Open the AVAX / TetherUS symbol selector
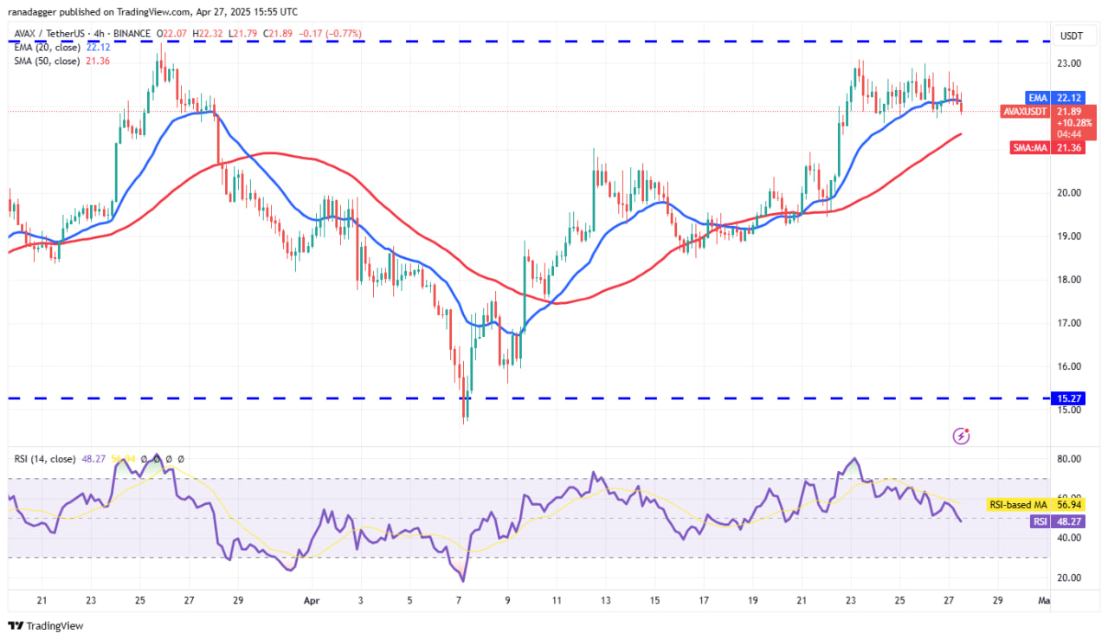Screen dimensions: 1108x640 point(48,34)
